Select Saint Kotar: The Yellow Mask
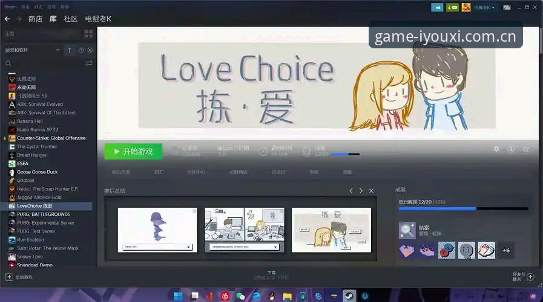 [x=48, y=248]
